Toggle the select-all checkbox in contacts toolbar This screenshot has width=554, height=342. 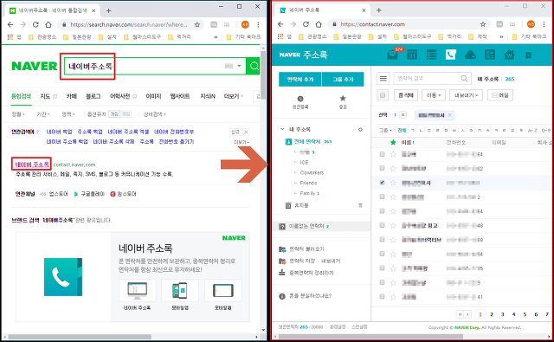coord(383,95)
